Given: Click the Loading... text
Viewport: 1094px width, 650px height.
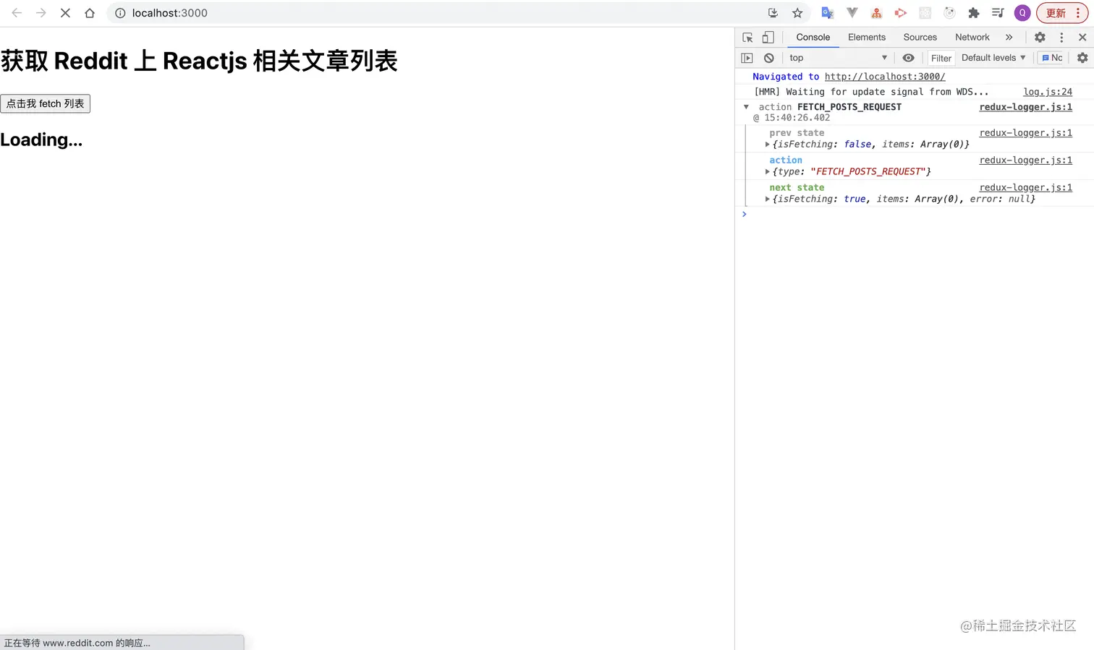Looking at the screenshot, I should pos(41,140).
